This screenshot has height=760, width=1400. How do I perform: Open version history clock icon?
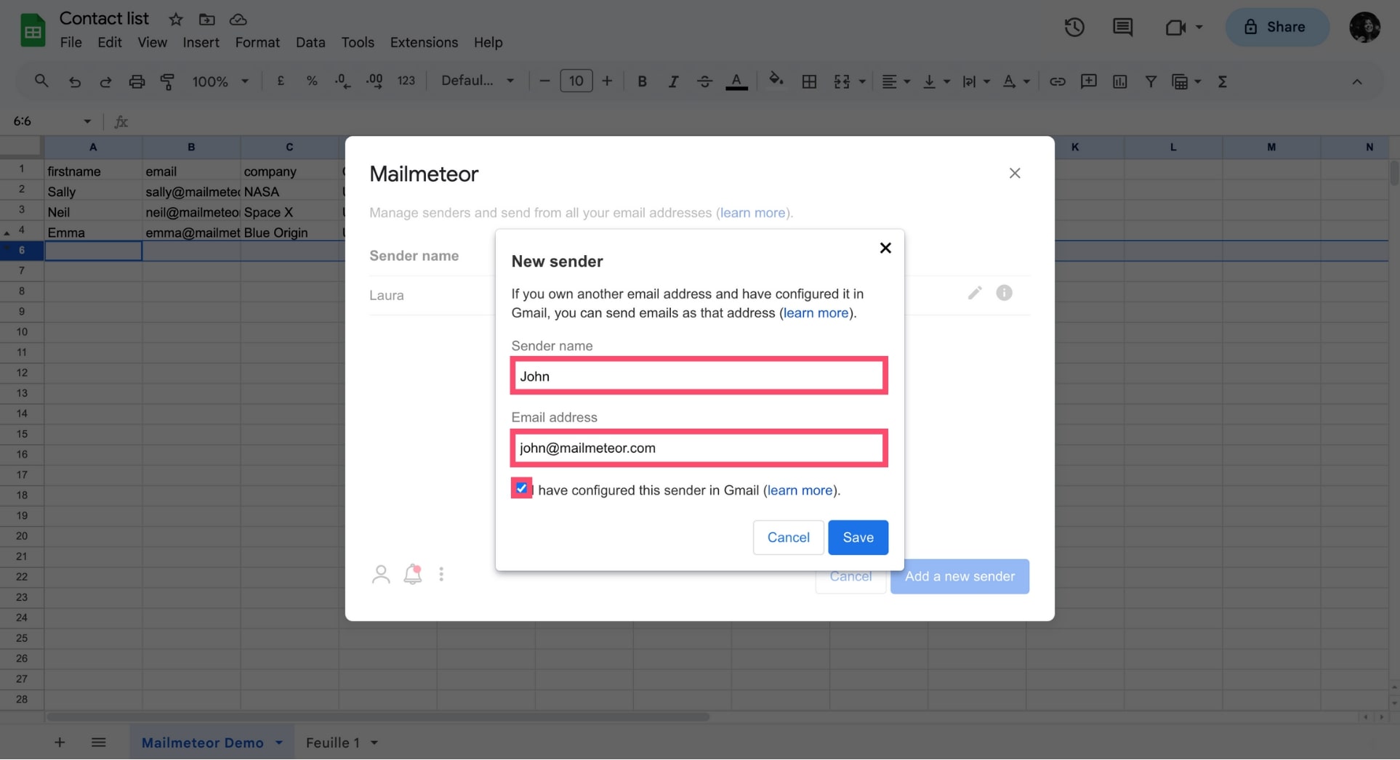pyautogui.click(x=1074, y=28)
